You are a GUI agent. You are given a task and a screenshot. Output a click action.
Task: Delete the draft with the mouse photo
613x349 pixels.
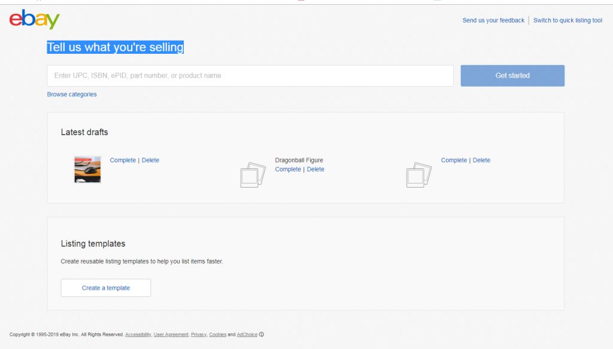coord(150,160)
